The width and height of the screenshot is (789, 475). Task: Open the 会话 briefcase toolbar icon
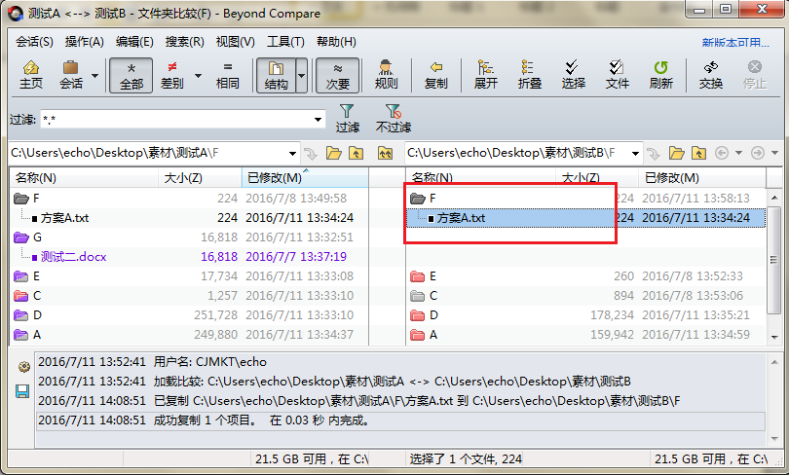71,75
